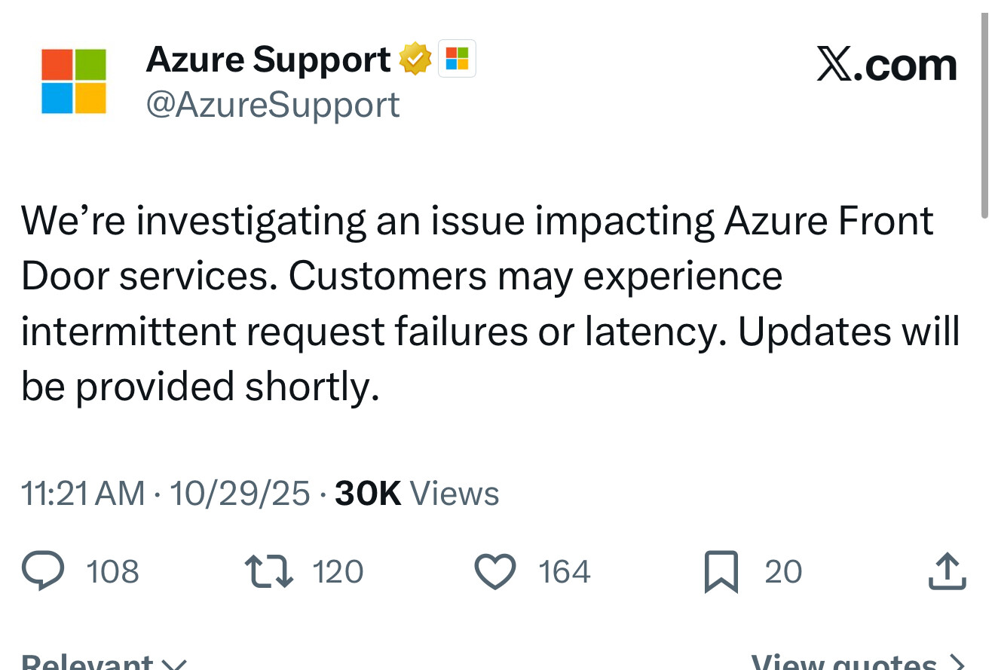Toggle the like heart icon
This screenshot has height=670, width=995.
(495, 572)
